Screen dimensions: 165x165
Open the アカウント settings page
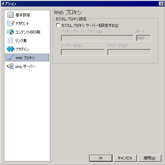point(22,24)
